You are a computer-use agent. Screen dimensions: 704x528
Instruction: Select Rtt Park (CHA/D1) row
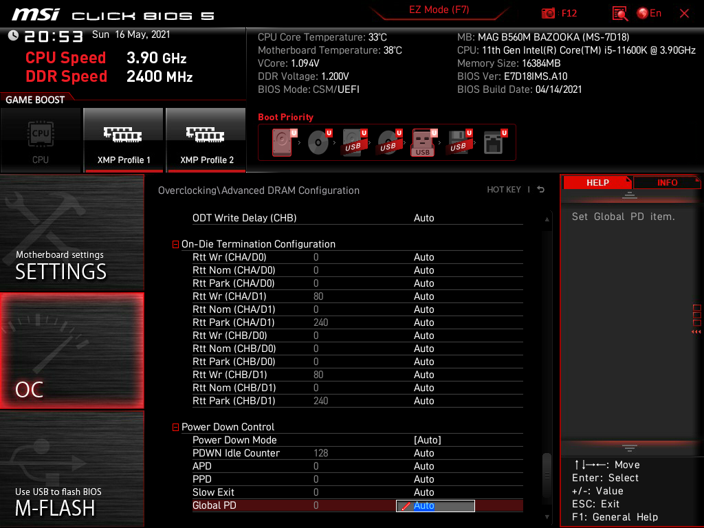click(x=357, y=322)
